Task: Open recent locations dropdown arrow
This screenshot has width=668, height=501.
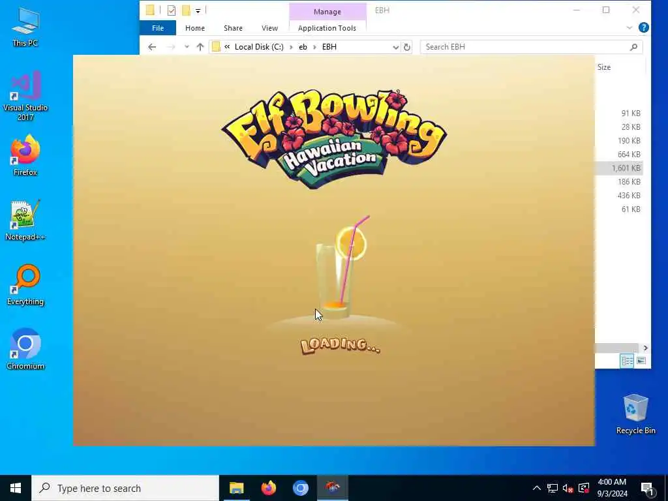Action: click(187, 47)
